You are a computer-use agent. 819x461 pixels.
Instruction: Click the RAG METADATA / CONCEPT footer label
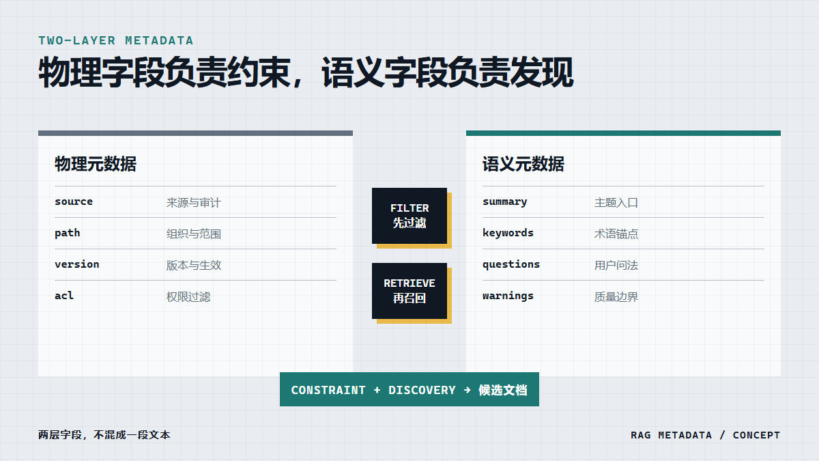705,435
